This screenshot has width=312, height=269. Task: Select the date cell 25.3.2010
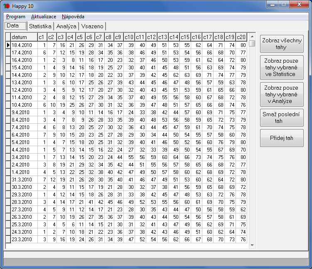coord(24,225)
